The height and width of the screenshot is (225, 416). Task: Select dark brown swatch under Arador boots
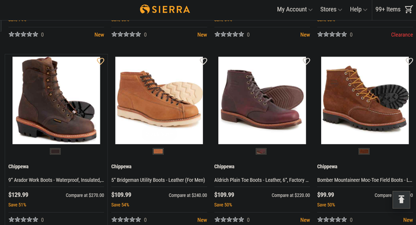(55, 151)
